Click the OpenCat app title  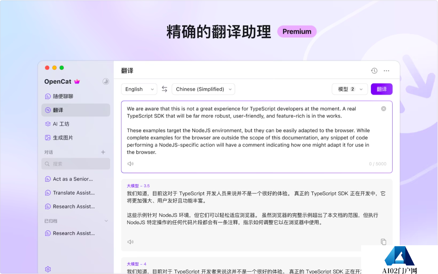click(x=58, y=81)
